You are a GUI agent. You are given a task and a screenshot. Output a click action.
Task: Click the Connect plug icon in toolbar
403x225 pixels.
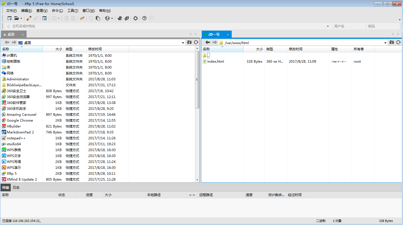click(x=29, y=18)
